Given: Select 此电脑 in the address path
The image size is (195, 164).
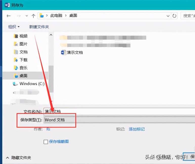Looking at the screenshot, I should (x=56, y=15).
